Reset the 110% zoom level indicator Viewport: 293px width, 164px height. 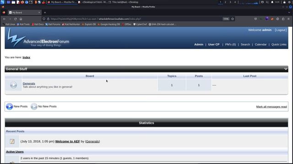(x=226, y=19)
